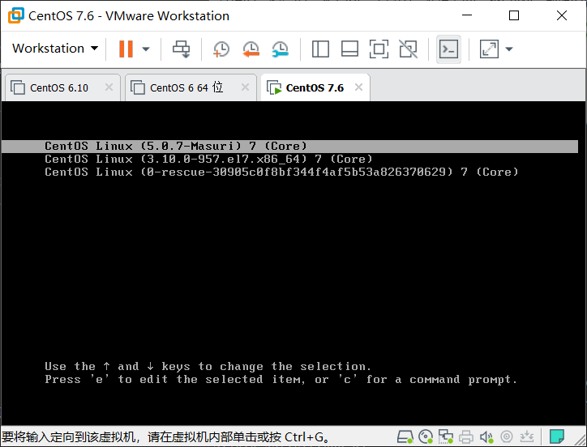Send Ctrl+Alt+Del to the virtual machine
Image resolution: width=587 pixels, height=447 pixels.
click(x=181, y=49)
